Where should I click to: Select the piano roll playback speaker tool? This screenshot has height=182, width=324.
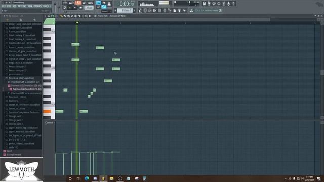(x=90, y=16)
